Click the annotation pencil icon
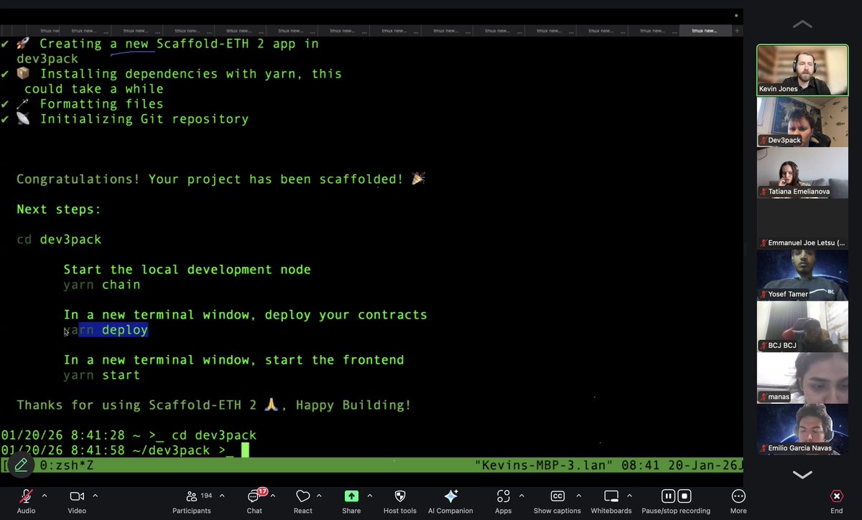The image size is (862, 520). coord(21,465)
